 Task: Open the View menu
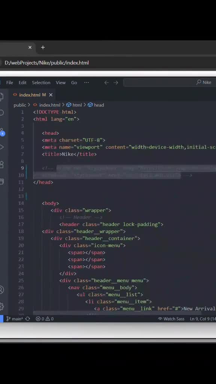[x=61, y=82]
